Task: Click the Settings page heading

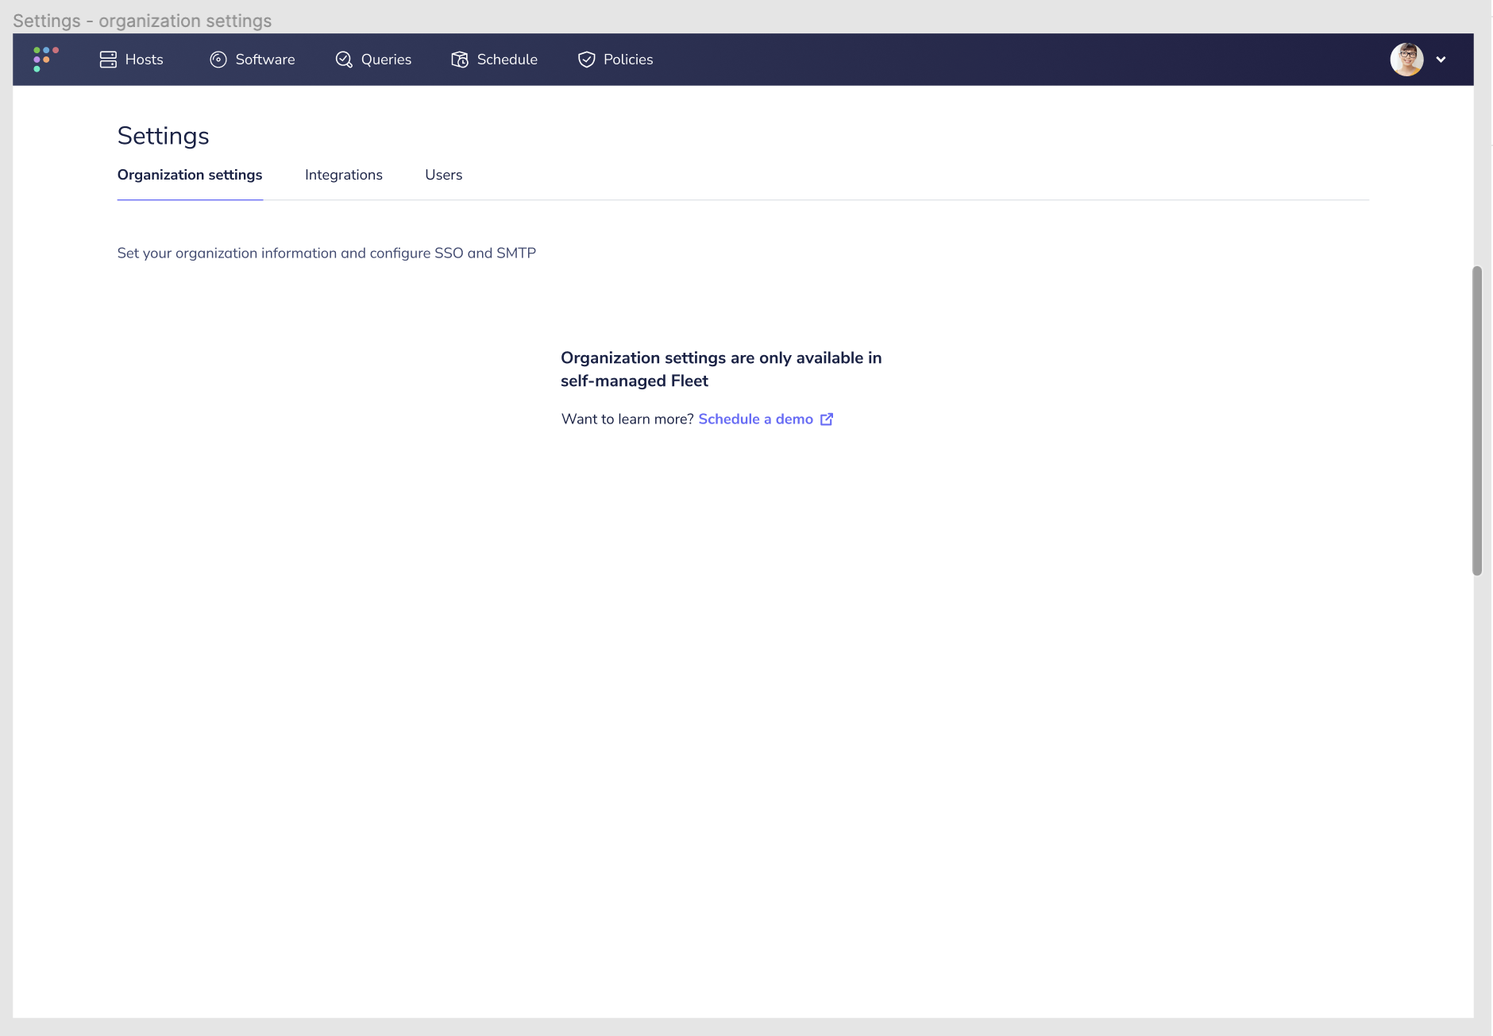Action: (x=163, y=135)
